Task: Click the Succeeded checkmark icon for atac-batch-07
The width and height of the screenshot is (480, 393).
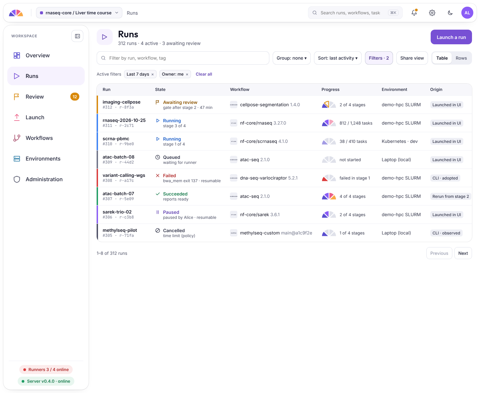Action: 158,194
